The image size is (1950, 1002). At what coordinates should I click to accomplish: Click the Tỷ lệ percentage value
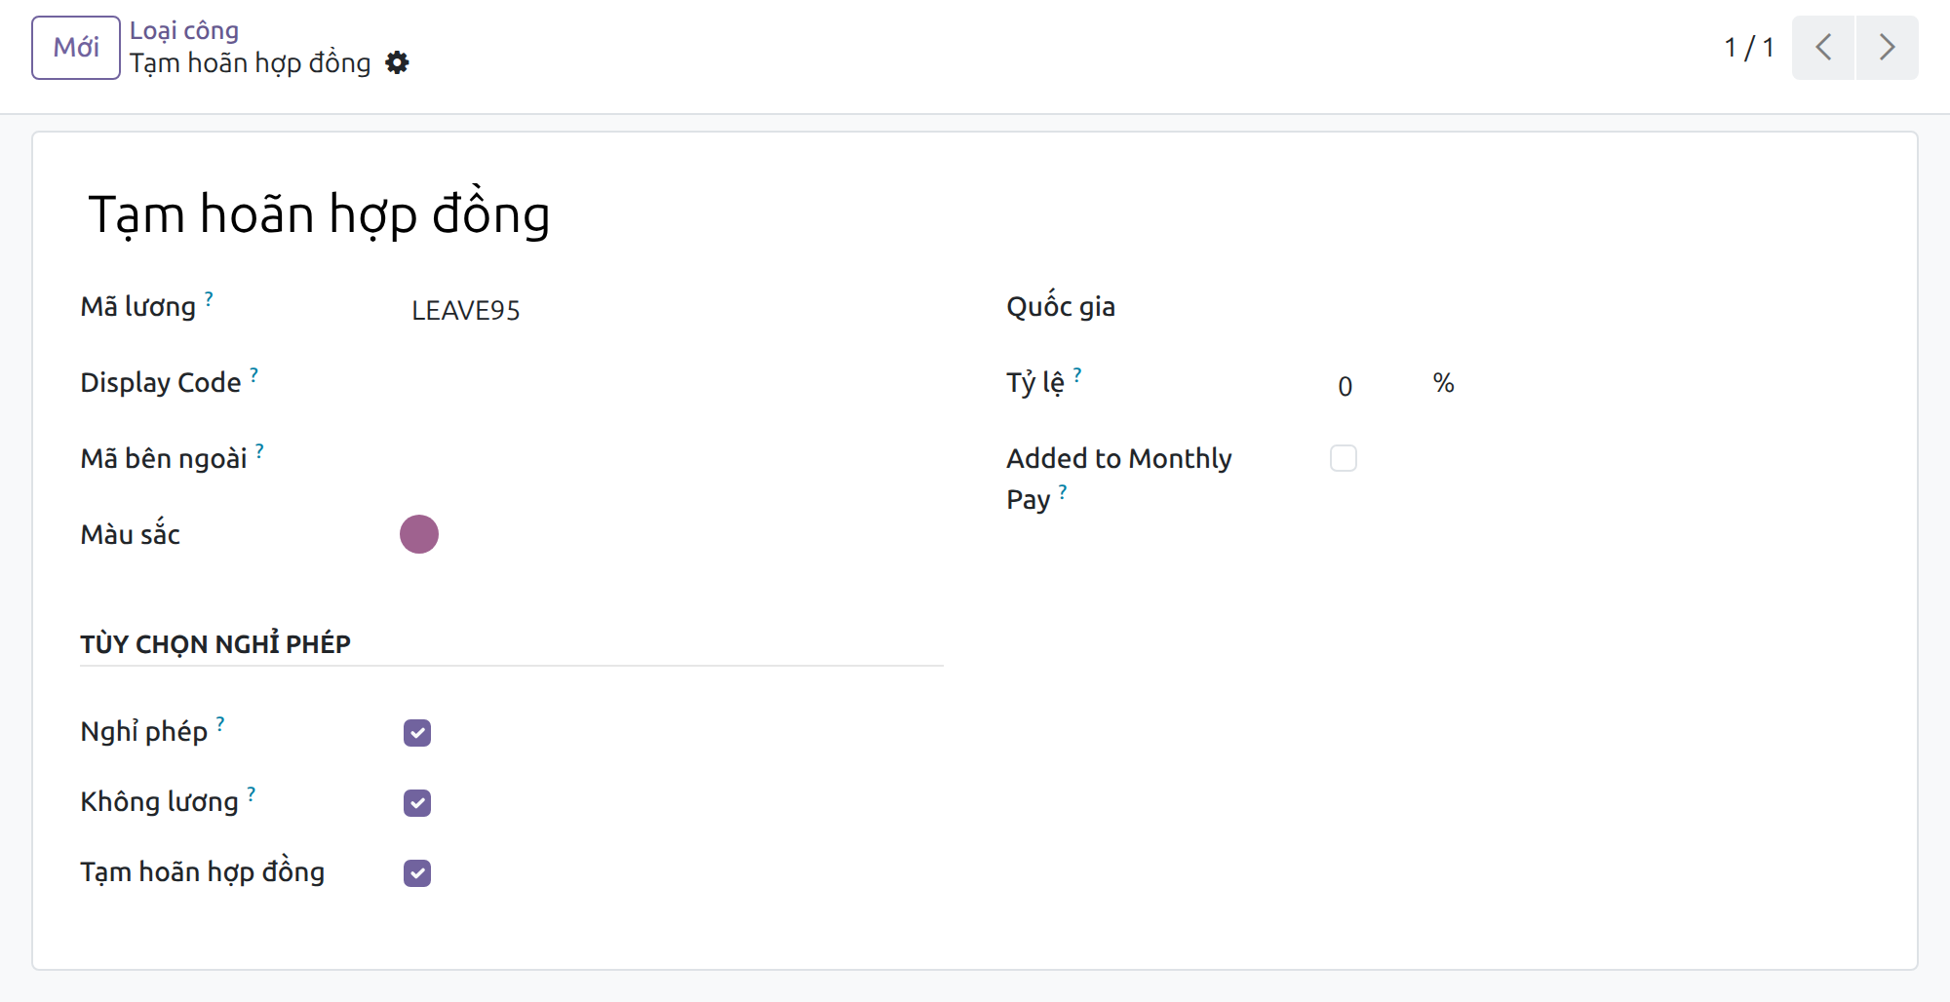[1373, 386]
